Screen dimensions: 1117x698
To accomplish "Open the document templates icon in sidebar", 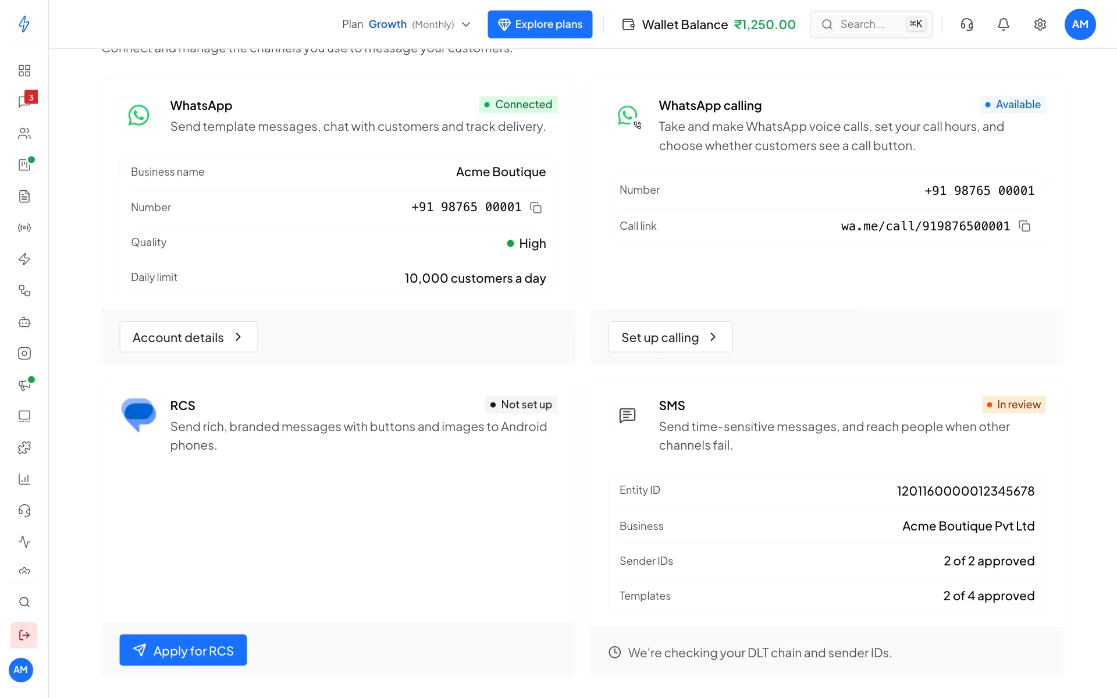I will click(x=24, y=196).
